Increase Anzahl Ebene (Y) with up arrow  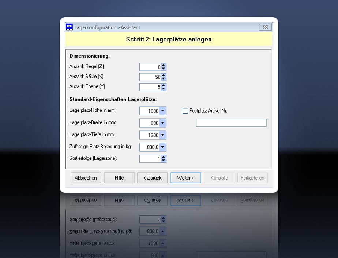tap(164, 85)
